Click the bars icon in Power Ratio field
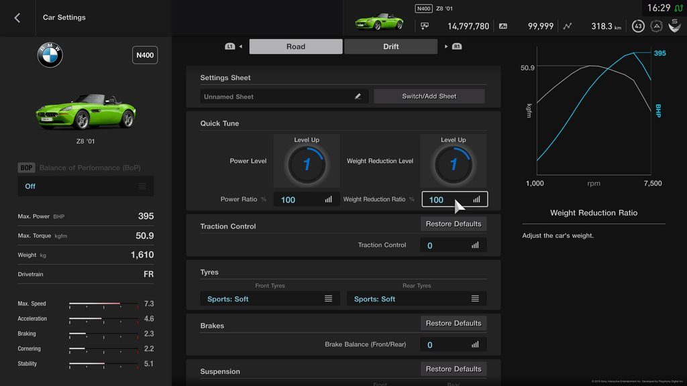The width and height of the screenshot is (687, 386). click(328, 200)
